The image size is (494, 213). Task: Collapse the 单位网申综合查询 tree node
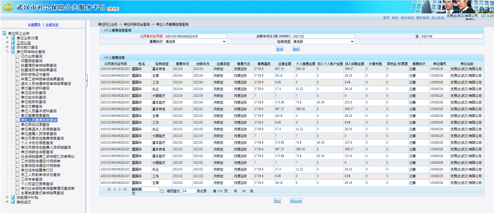(7, 51)
